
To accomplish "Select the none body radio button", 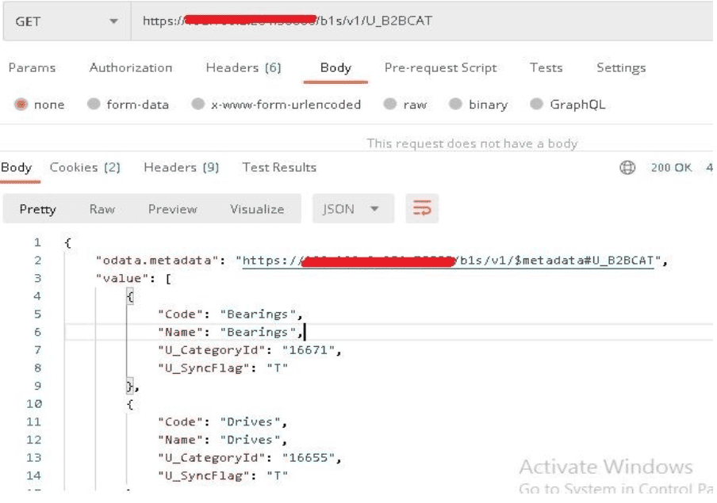I will point(21,105).
